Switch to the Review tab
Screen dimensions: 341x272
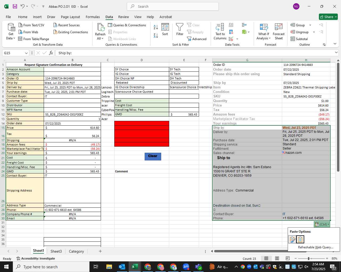coord(124,17)
